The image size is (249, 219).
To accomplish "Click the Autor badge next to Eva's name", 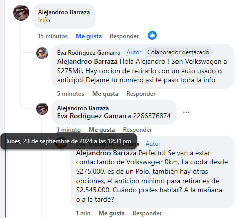I will [134, 52].
